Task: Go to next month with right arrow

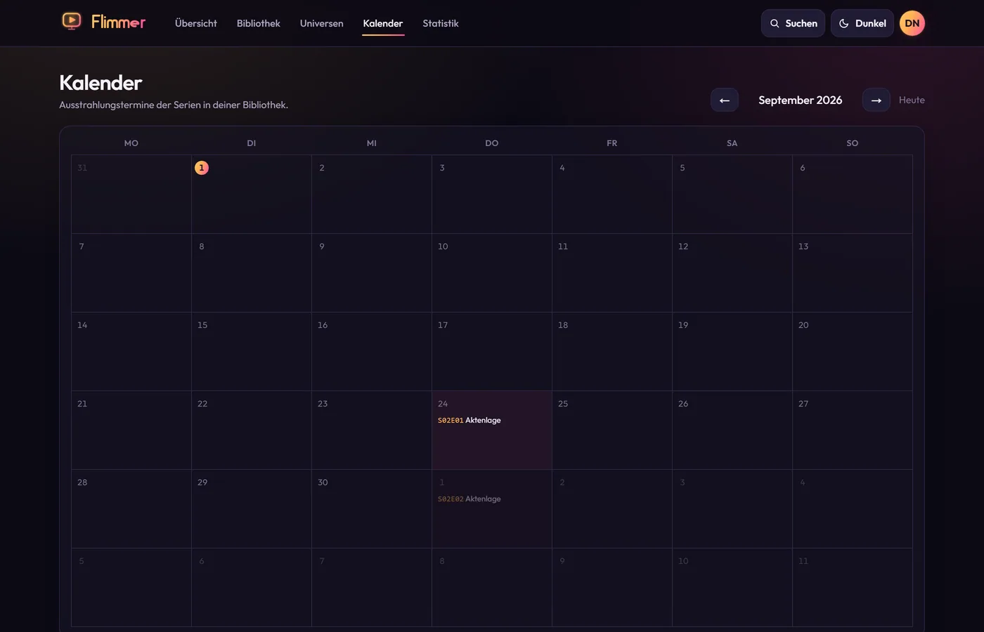Action: [876, 100]
